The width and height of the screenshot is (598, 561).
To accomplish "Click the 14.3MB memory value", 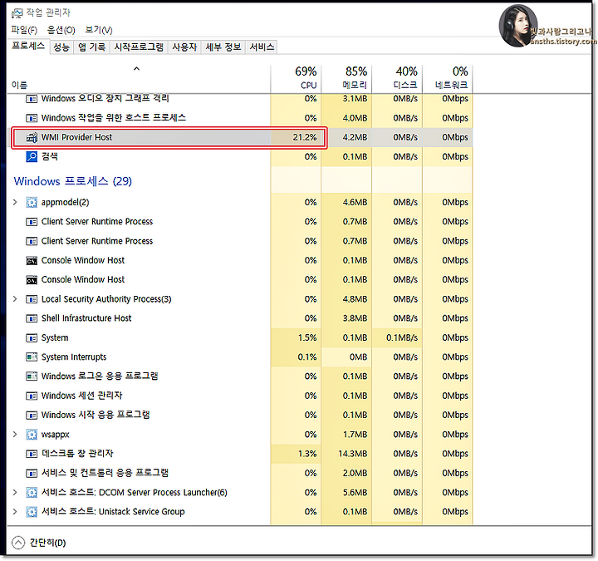I will coord(353,454).
